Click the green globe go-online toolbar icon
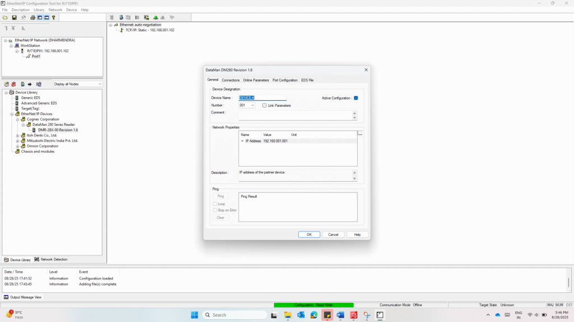The image size is (574, 322). (x=156, y=17)
